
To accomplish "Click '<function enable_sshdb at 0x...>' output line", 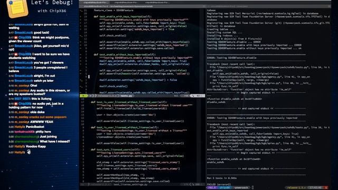I will pos(233,159).
